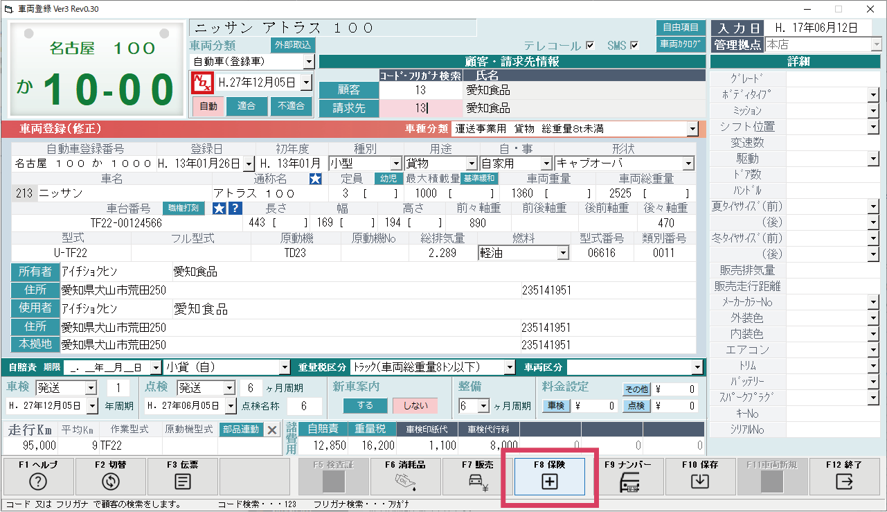Open ミッション detail dropdown
Screen dimensions: 887x512
(874, 110)
